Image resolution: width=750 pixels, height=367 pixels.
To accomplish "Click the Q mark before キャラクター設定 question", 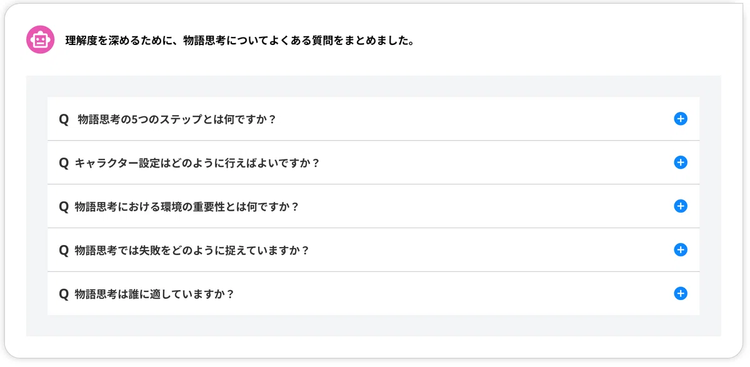I will [x=64, y=163].
